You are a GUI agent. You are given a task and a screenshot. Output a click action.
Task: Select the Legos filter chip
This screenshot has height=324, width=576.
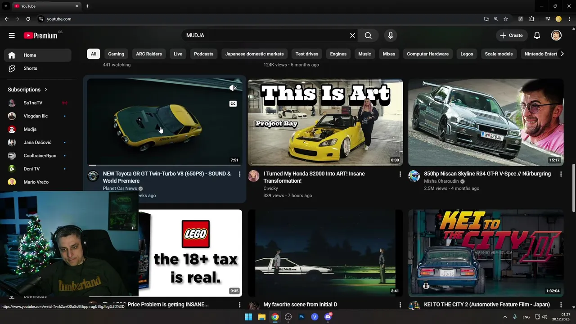[467, 54]
